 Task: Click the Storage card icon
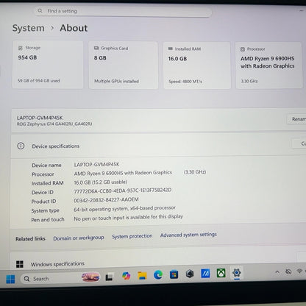[21, 48]
